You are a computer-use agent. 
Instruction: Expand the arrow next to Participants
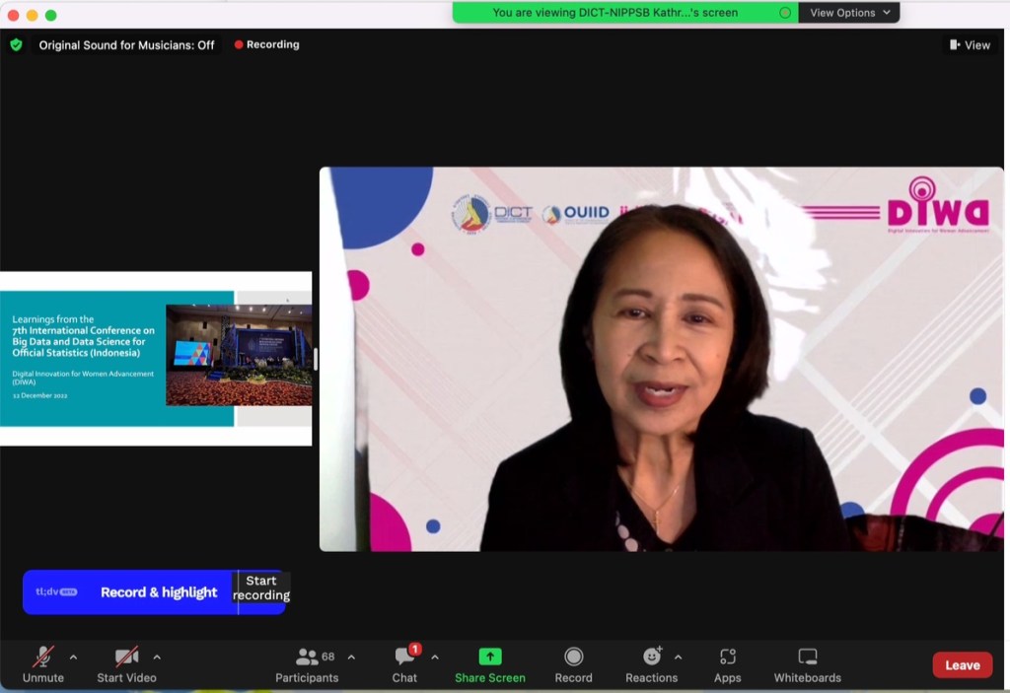pos(351,657)
